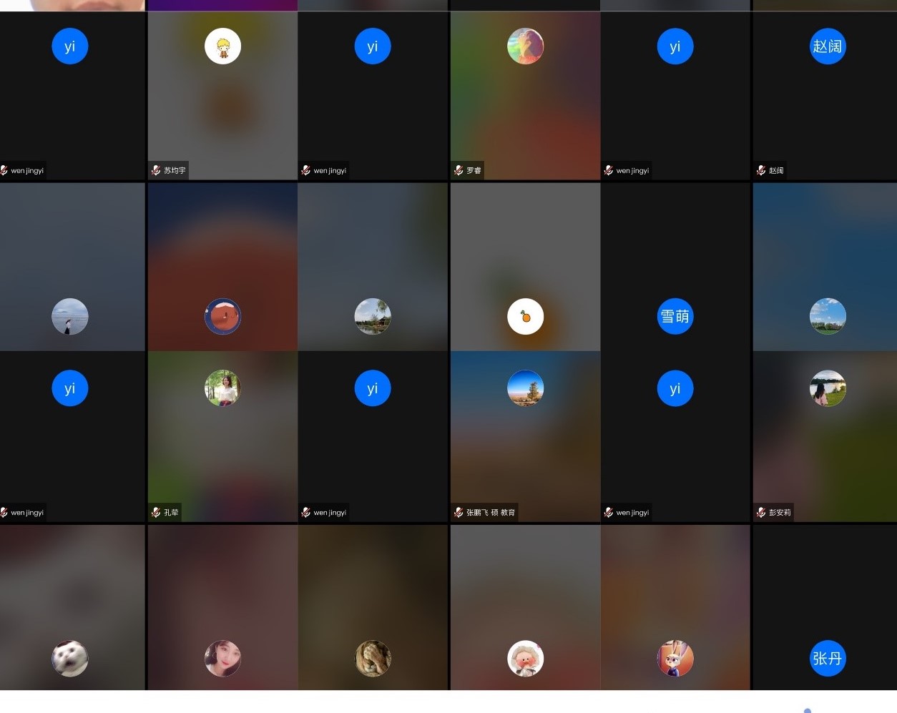897x713 pixels.
Task: Click the cartoon duck with bonnet avatar
Action: [x=526, y=658]
